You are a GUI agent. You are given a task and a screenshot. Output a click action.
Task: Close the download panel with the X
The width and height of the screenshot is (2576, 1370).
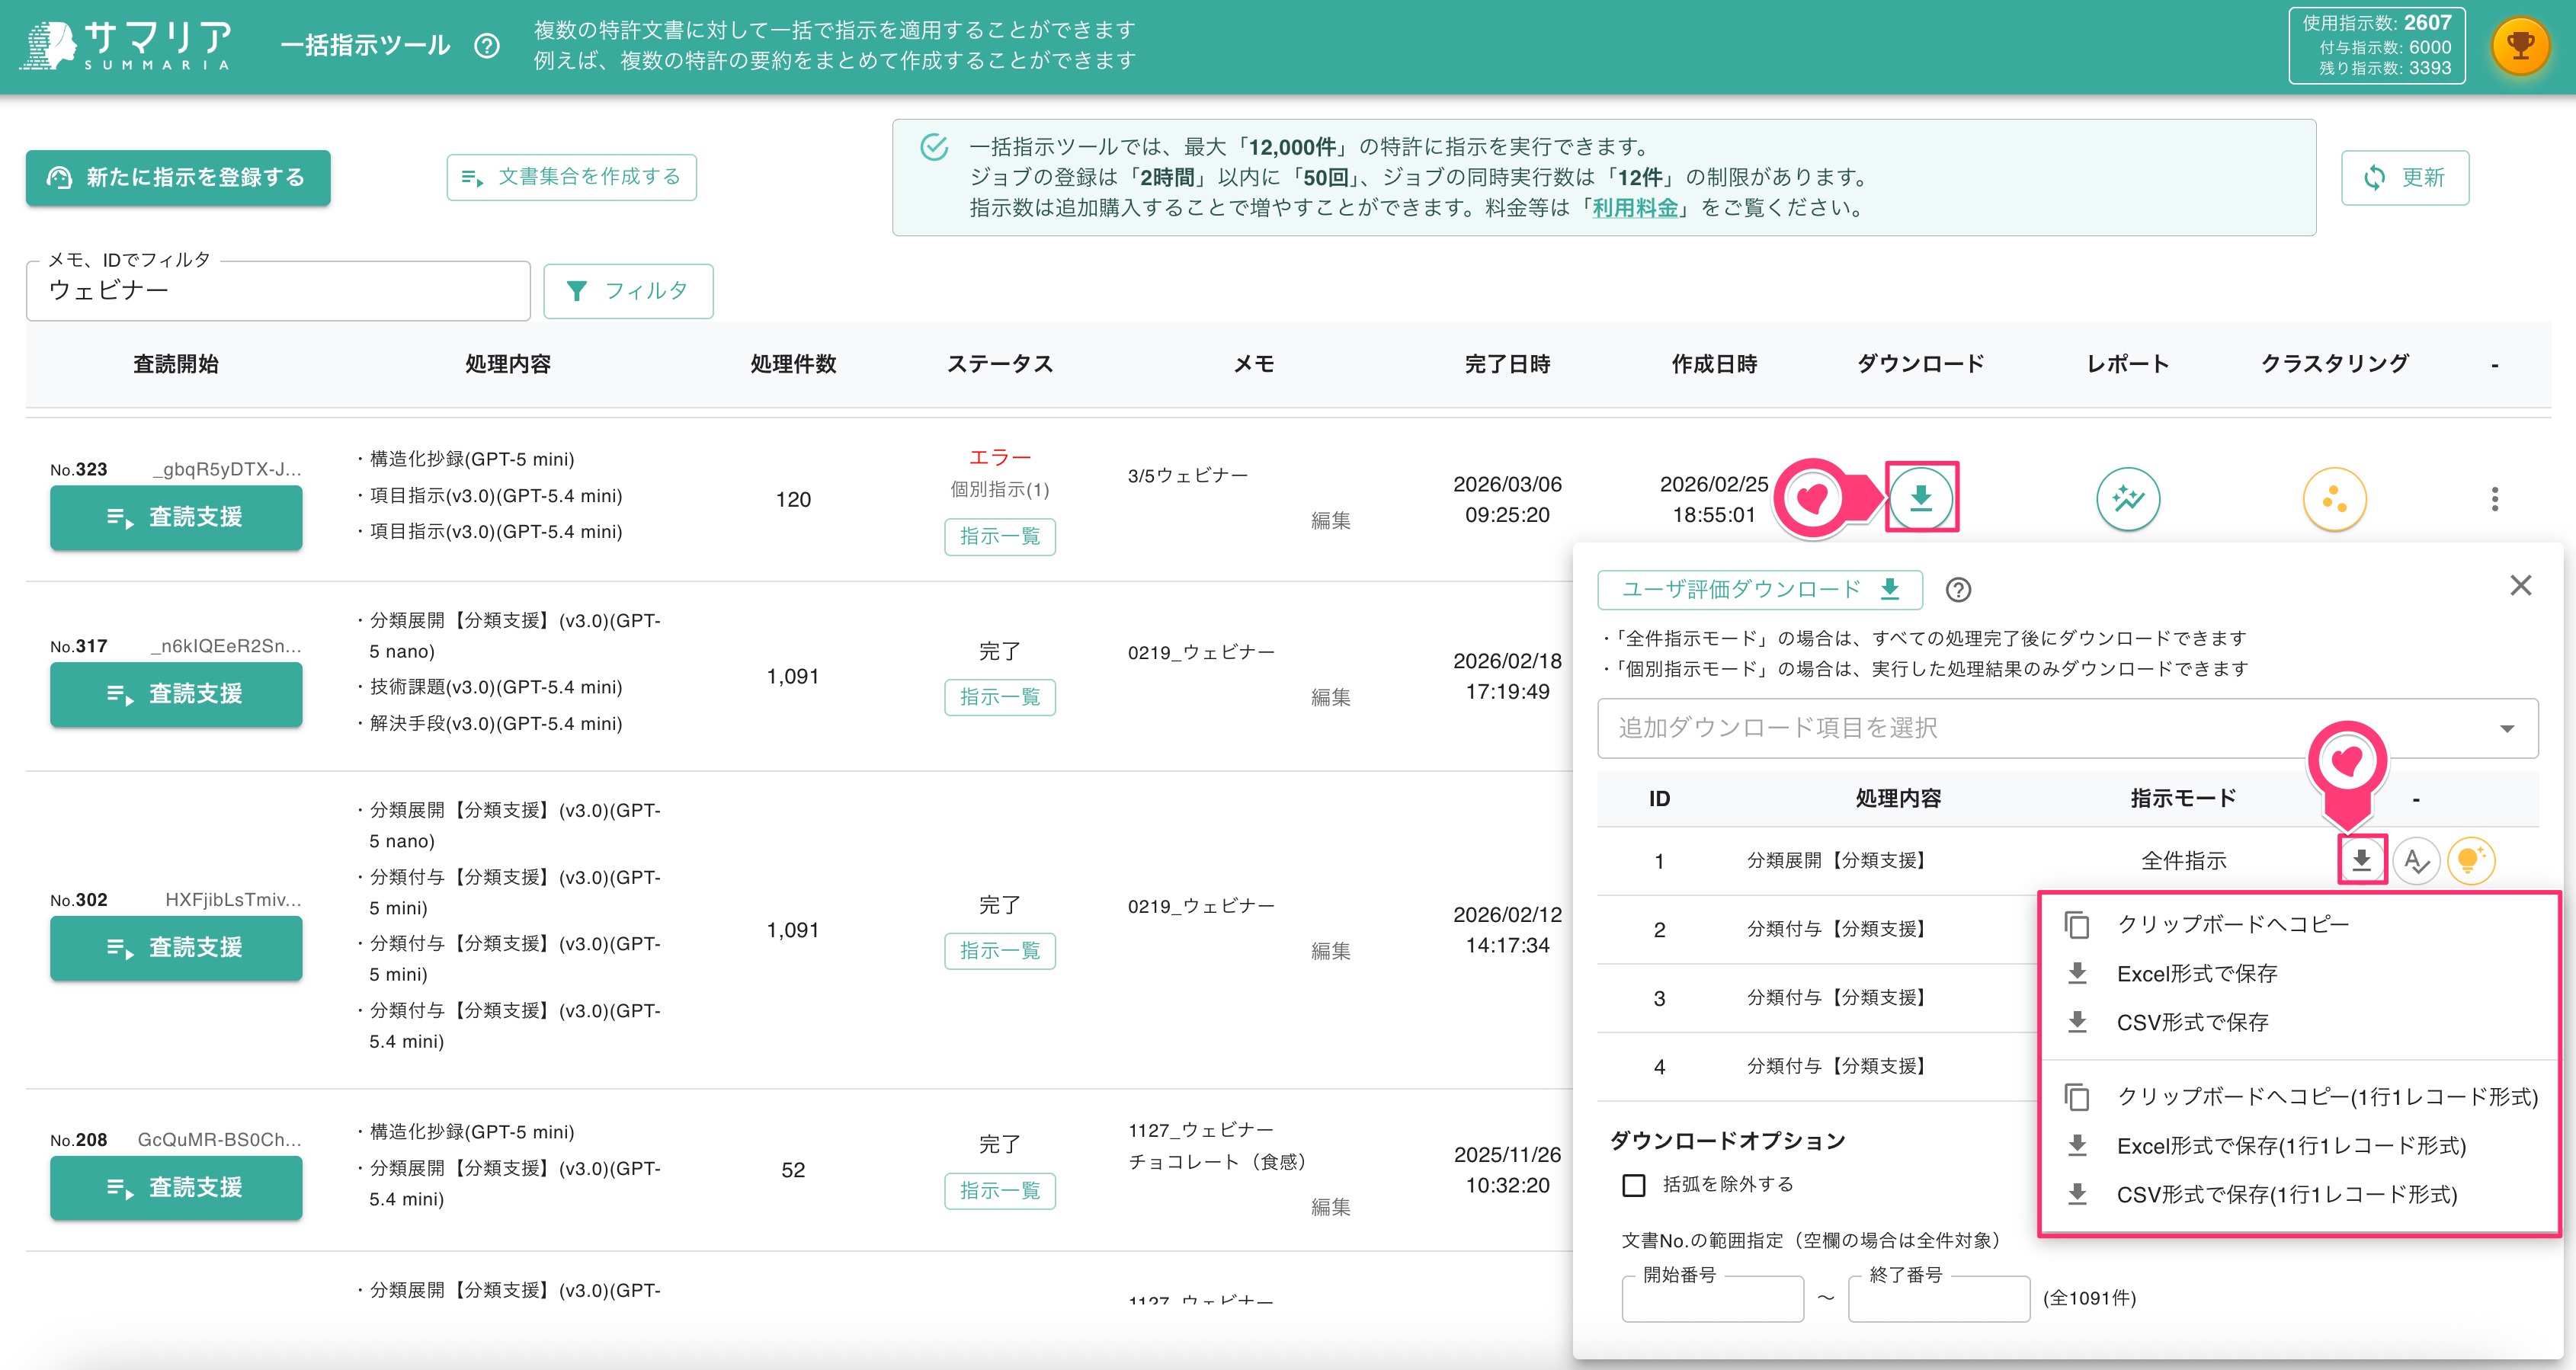click(x=2520, y=585)
